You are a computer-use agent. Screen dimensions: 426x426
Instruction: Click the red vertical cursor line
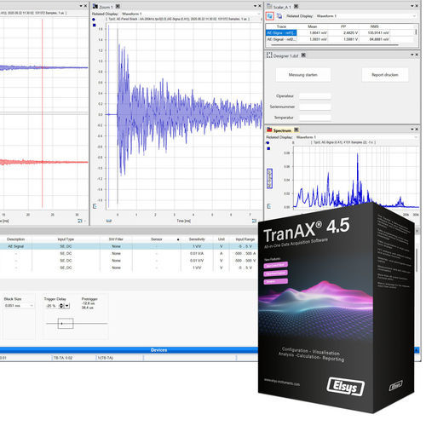(43, 113)
